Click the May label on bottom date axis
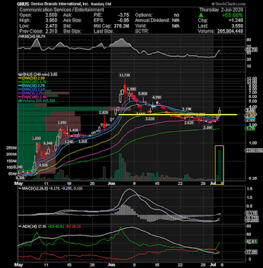 pos(18,265)
